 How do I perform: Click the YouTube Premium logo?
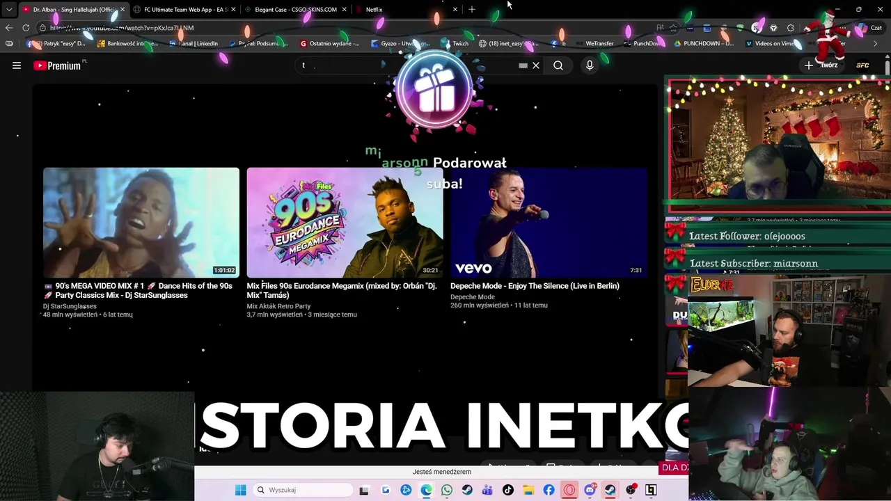57,65
